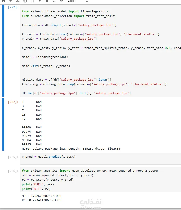Run the selected cell
Screen dimensions: 181x210
[x=40, y=1]
